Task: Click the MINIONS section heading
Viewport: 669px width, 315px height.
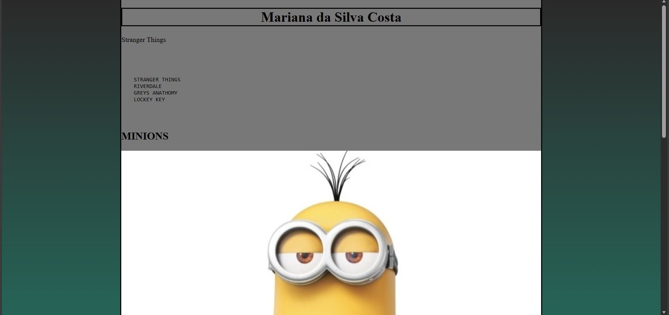Action: point(145,136)
